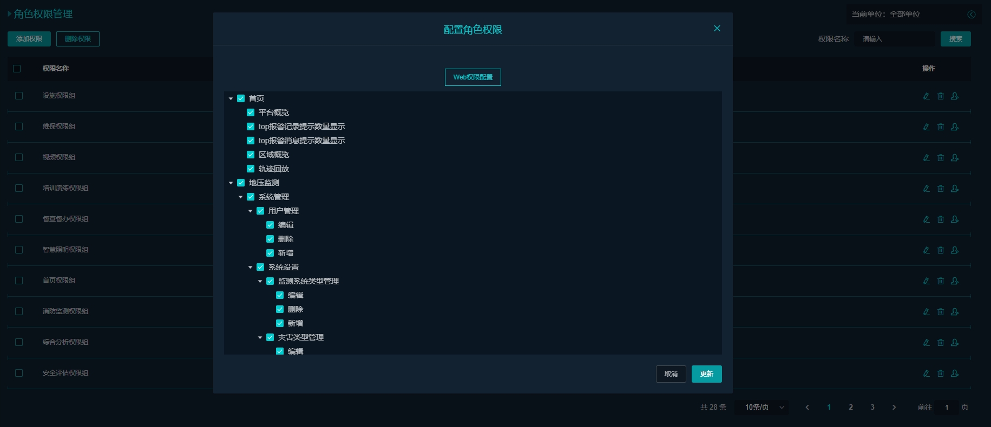The image size is (991, 427).
Task: Click the 搜索 button
Action: pos(956,39)
